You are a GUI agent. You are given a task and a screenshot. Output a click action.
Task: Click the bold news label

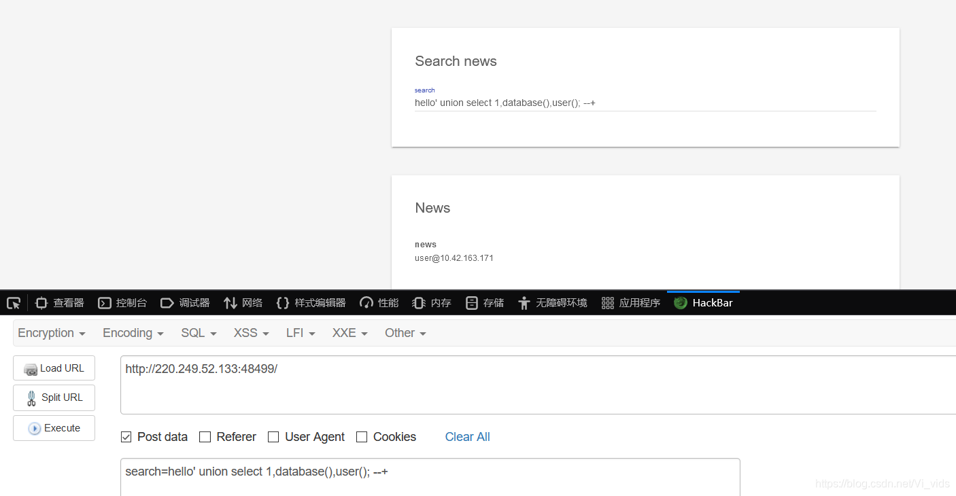(x=426, y=245)
